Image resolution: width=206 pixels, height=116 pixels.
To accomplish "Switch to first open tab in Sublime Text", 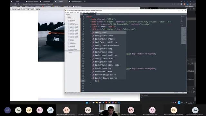I will coord(89,14).
